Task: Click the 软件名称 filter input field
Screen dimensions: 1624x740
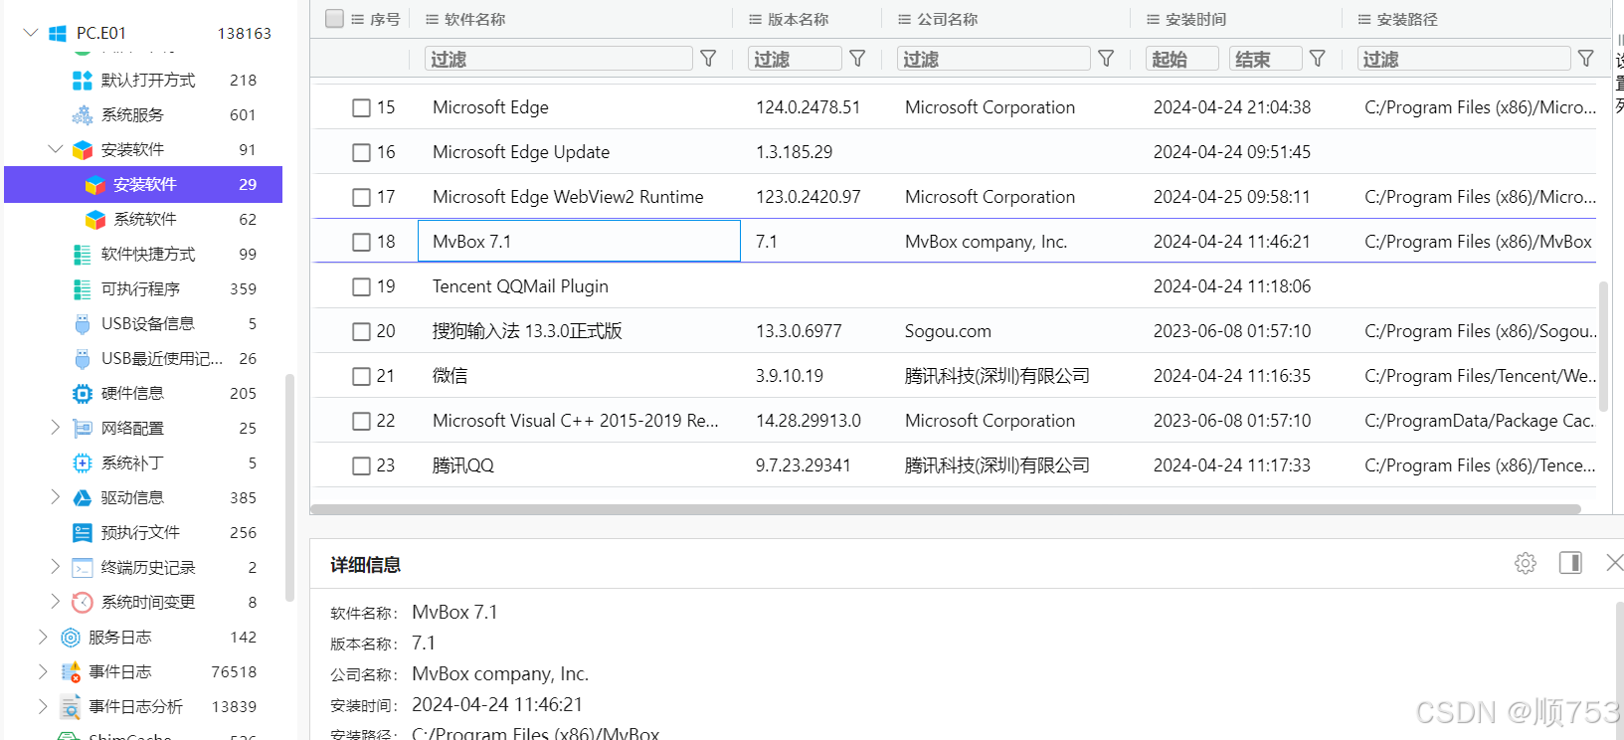Action: pos(559,59)
